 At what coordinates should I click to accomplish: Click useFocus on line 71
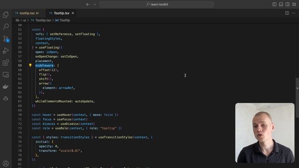pyautogui.click(x=64, y=119)
